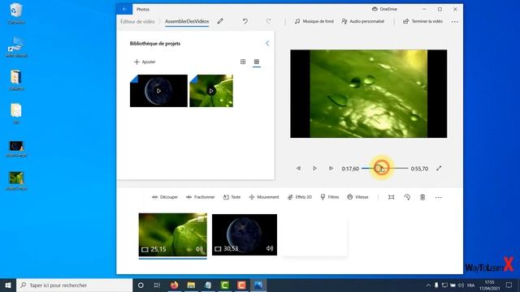
Task: Switch library to large grid view
Action: click(243, 62)
